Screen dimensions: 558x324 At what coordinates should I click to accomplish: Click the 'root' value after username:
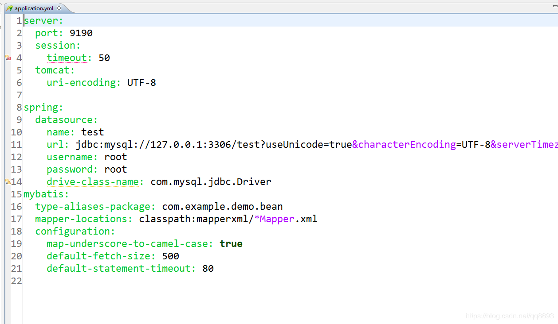pos(116,157)
